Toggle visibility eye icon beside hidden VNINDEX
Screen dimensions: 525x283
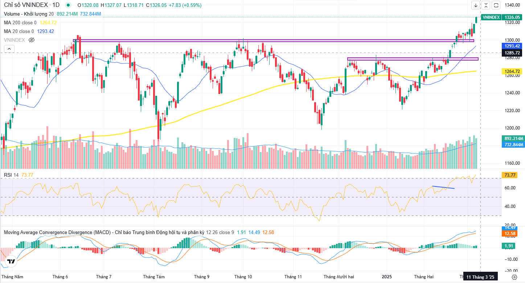(x=31, y=40)
